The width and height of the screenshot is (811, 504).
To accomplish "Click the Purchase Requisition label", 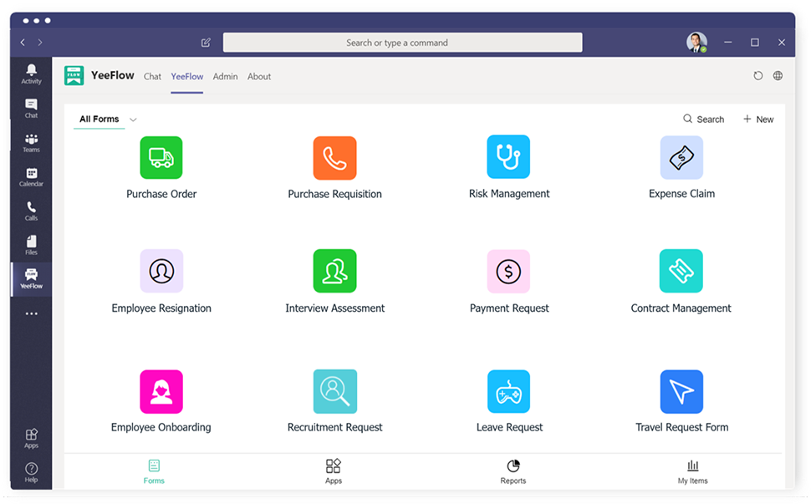I will tap(334, 194).
